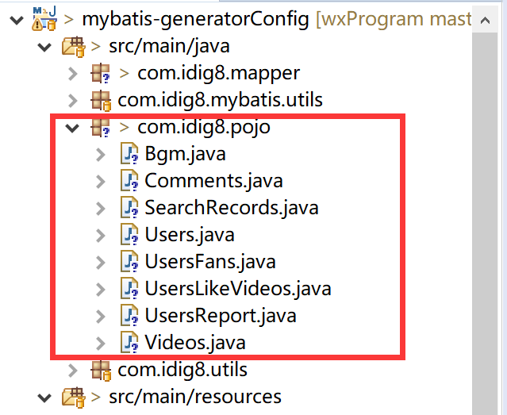Click the com.idig8.mapper package icon
The width and height of the screenshot is (507, 415).
(x=99, y=74)
